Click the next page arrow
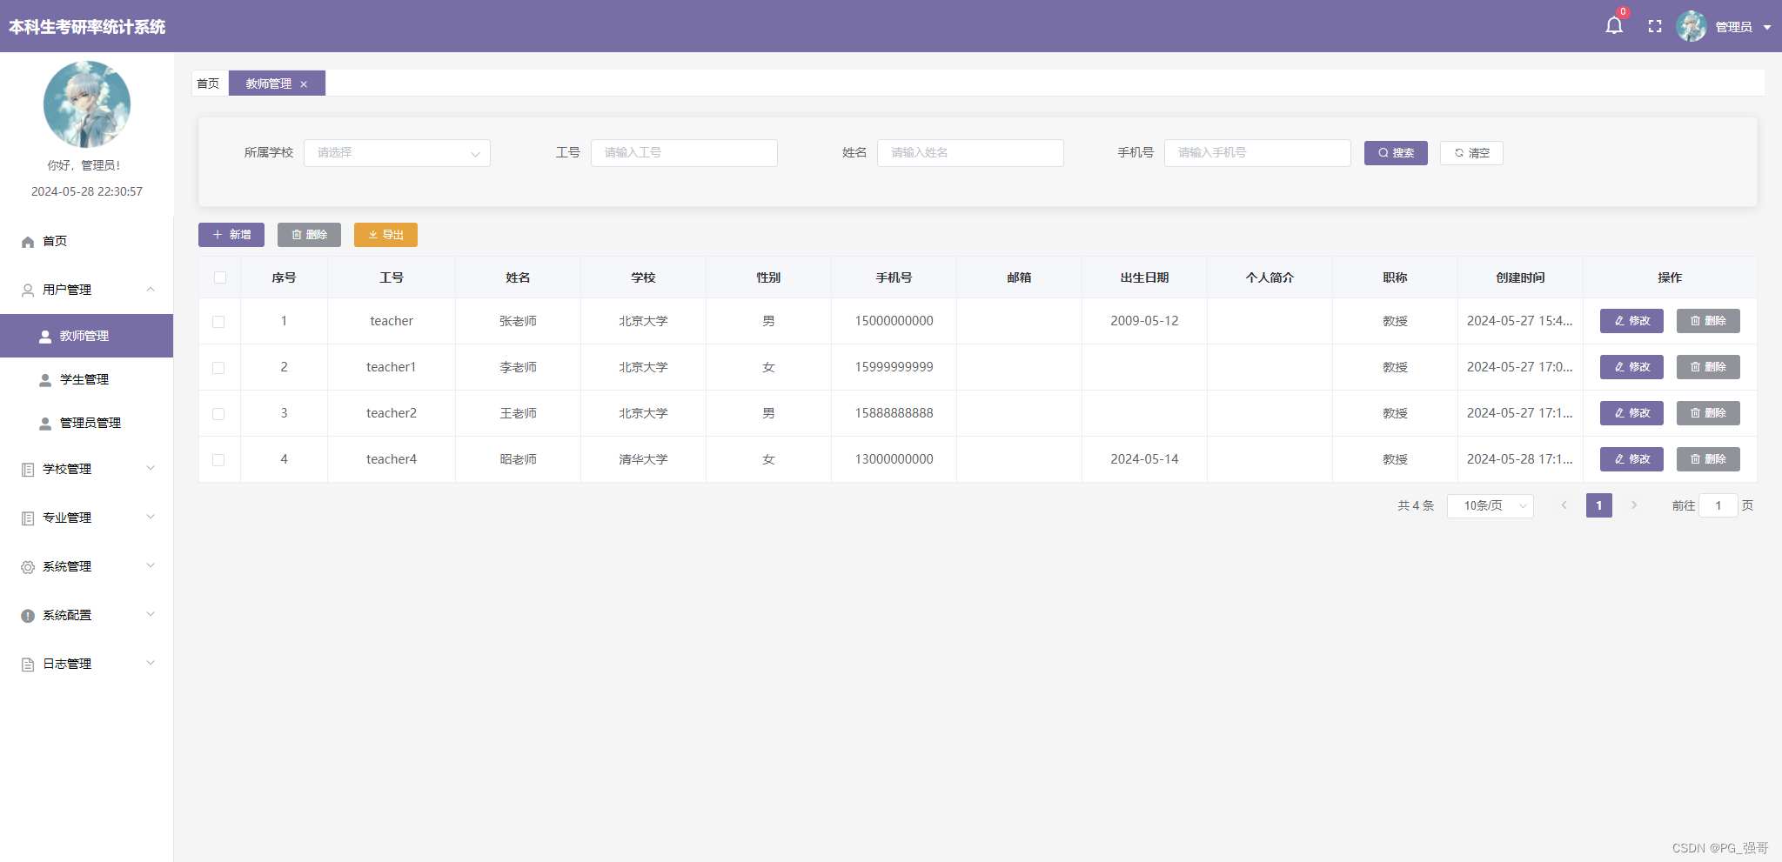1782x862 pixels. [x=1634, y=505]
